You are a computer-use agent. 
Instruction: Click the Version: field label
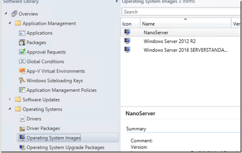139,147
